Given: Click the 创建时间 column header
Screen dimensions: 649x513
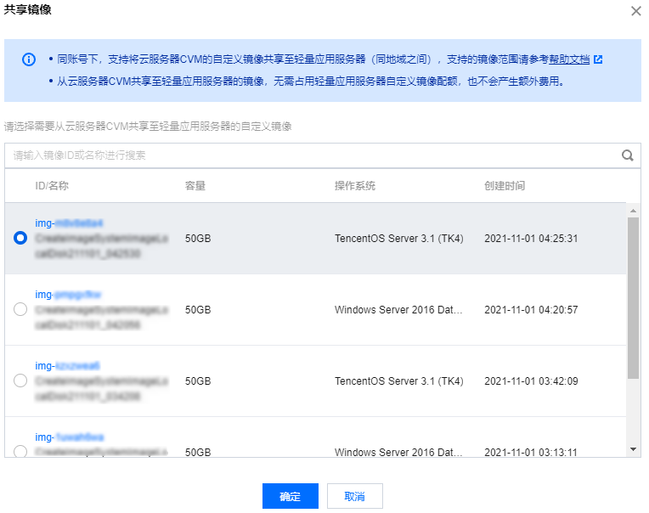Looking at the screenshot, I should click(x=505, y=186).
